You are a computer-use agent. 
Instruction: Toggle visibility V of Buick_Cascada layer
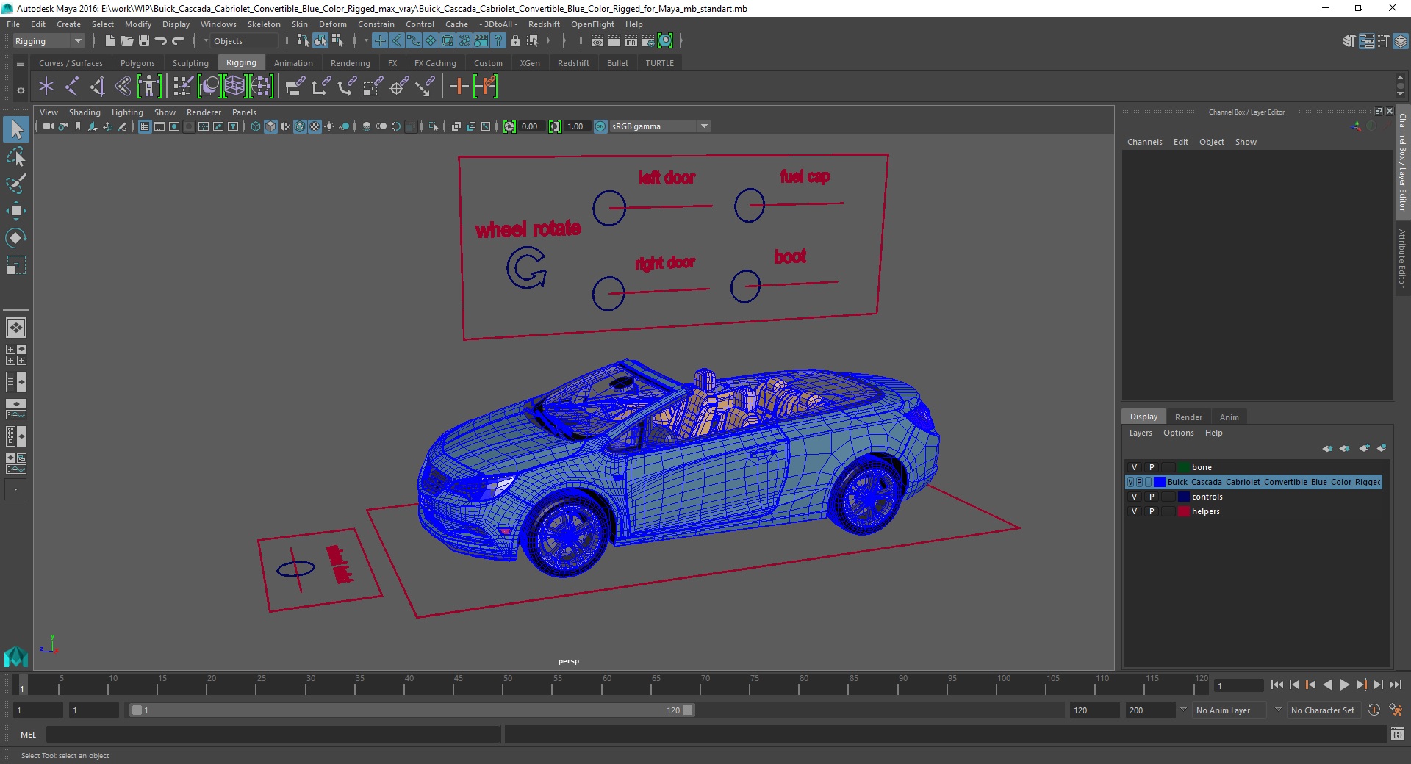1130,482
